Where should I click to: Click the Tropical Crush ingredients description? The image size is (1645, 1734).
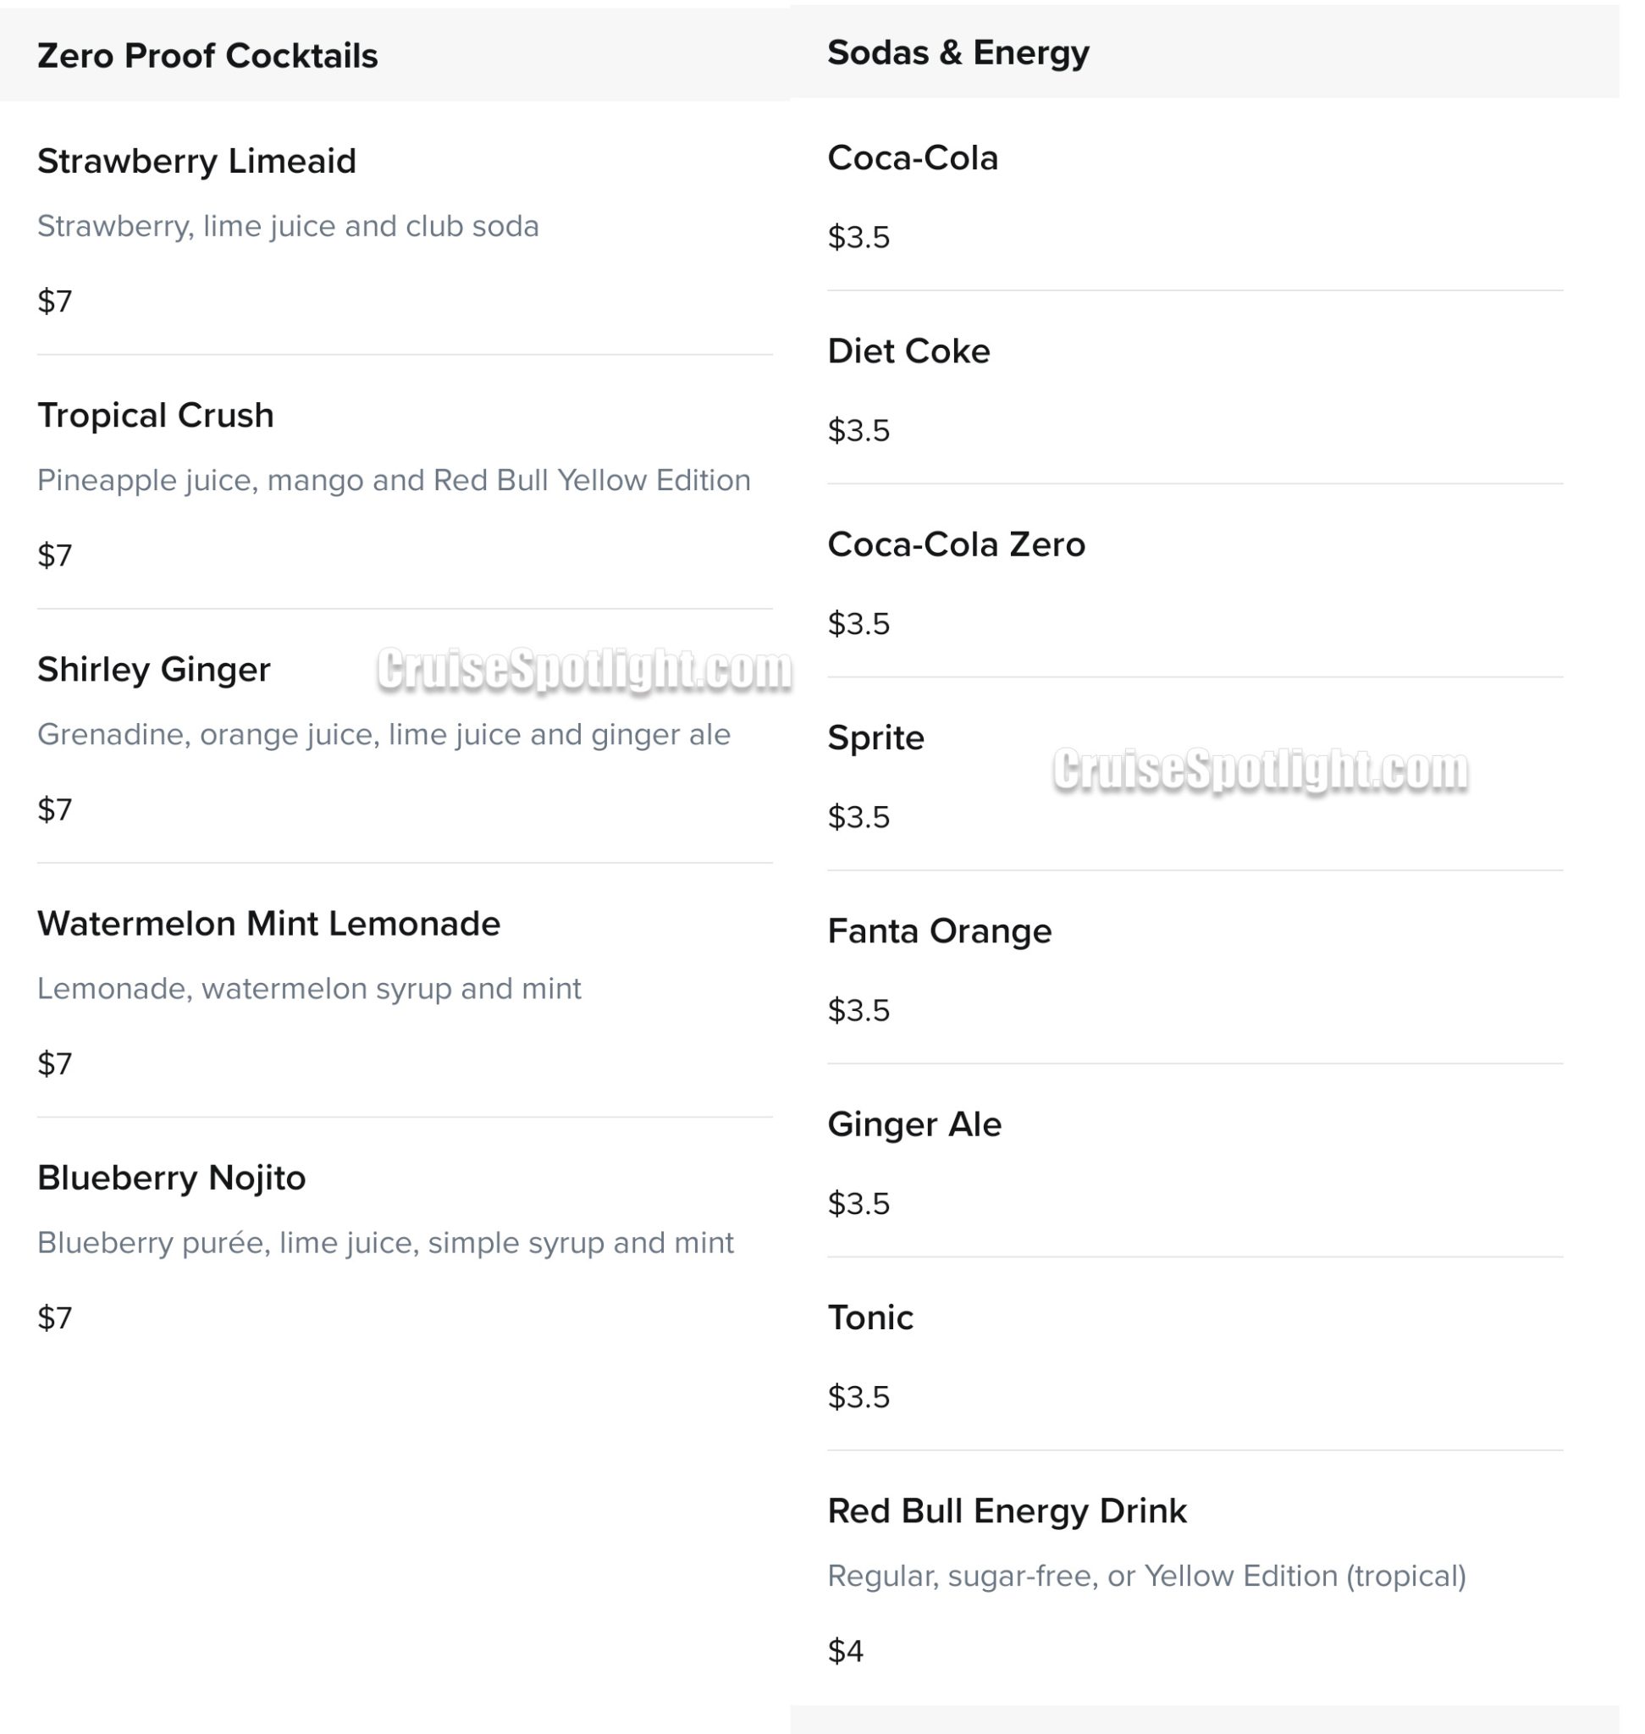pos(394,481)
